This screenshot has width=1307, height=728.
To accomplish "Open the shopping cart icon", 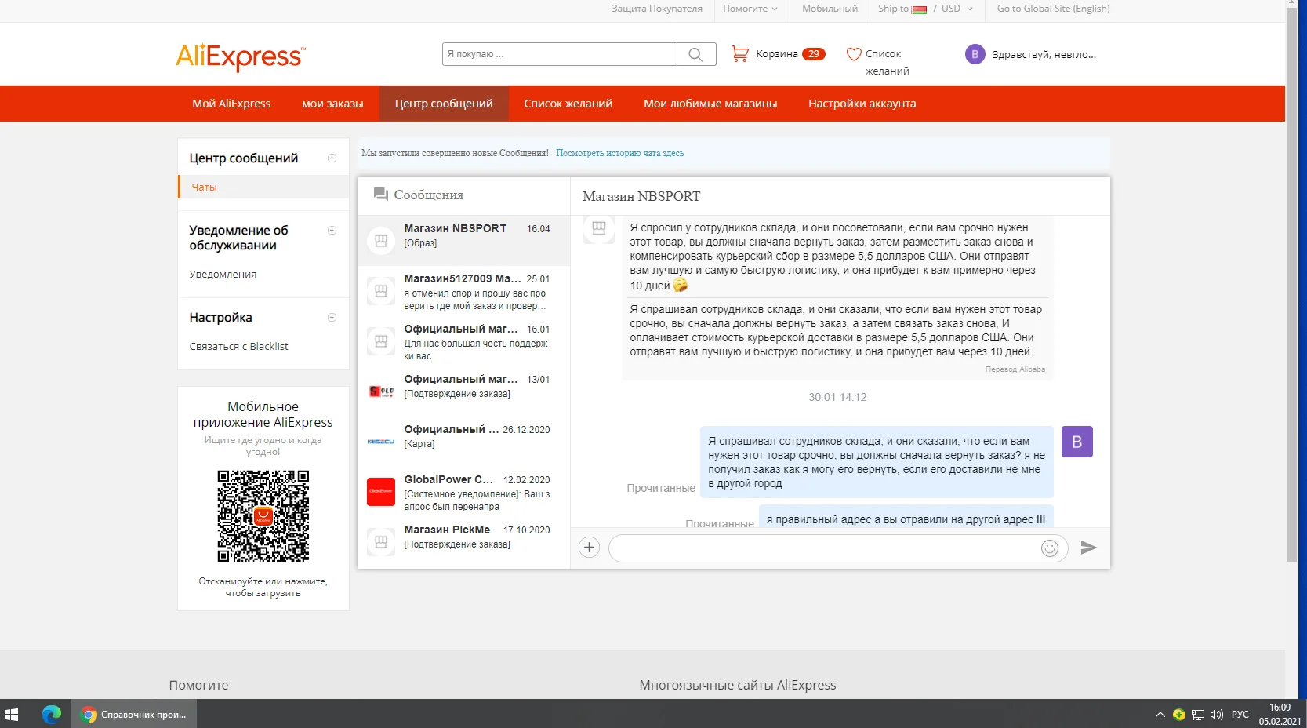I will click(x=739, y=53).
